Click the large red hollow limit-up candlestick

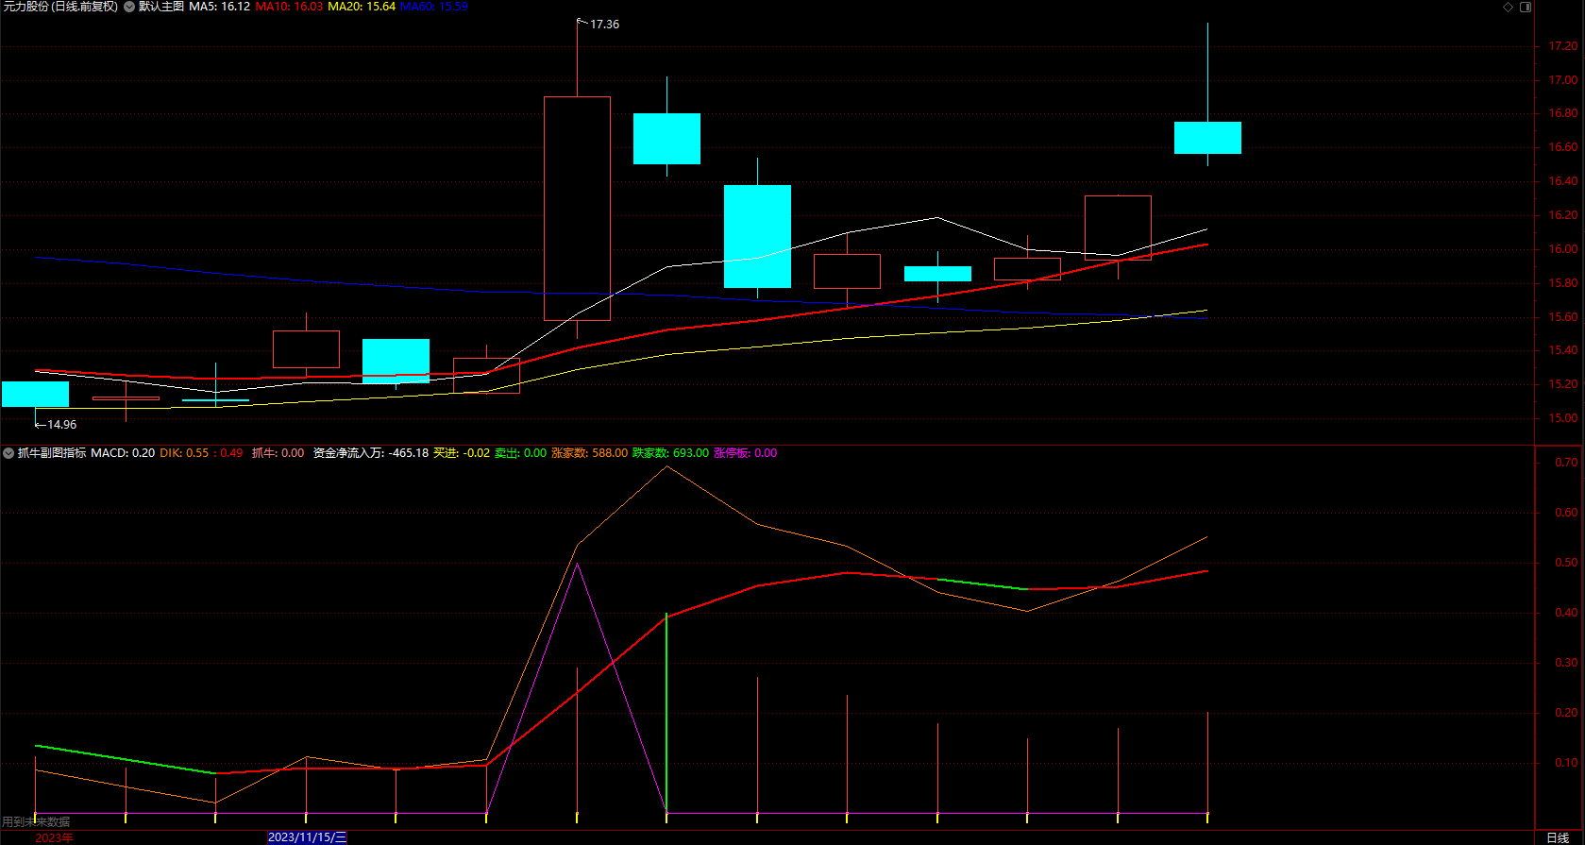click(577, 209)
